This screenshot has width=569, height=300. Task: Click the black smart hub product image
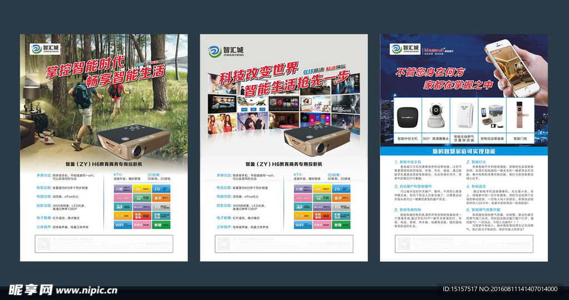click(407, 117)
